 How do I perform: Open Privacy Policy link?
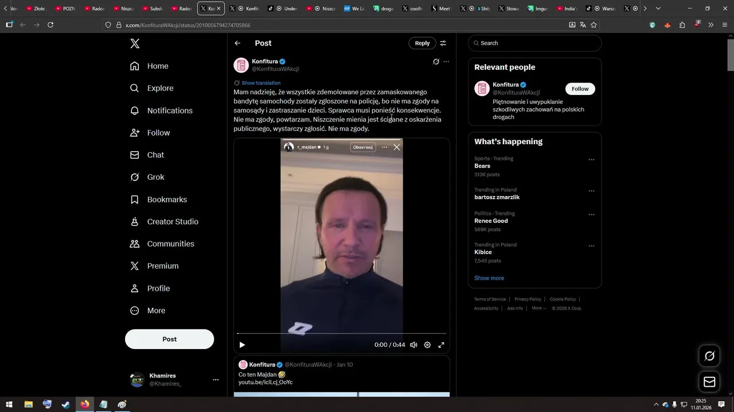(x=528, y=299)
